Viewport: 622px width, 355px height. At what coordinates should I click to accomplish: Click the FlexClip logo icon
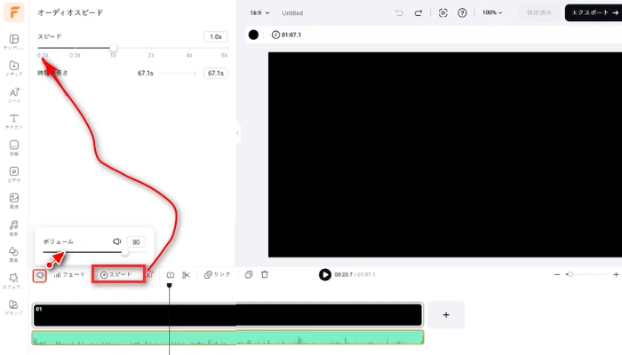[14, 12]
